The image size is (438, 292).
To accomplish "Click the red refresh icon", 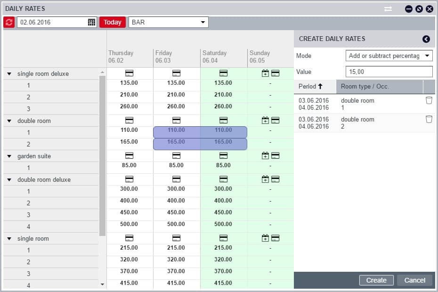I will pos(9,22).
